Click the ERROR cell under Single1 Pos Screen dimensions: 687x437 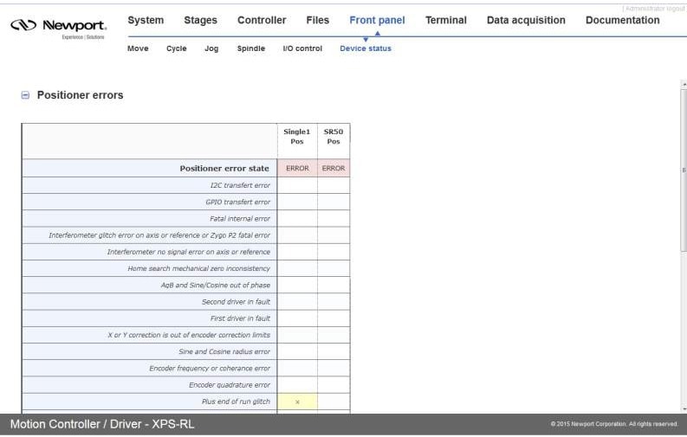coord(297,169)
